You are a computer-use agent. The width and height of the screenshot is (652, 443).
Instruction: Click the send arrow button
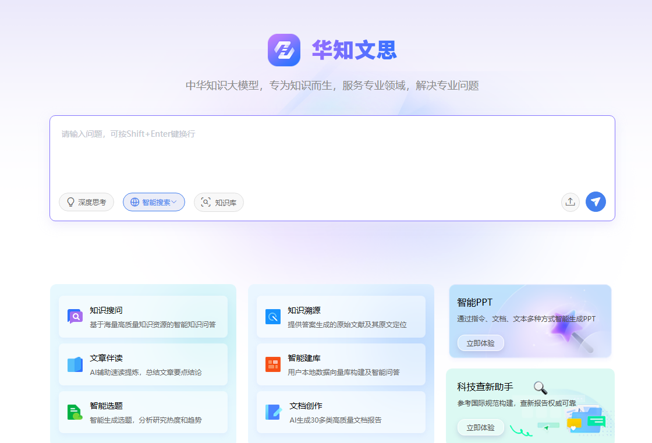(x=596, y=202)
